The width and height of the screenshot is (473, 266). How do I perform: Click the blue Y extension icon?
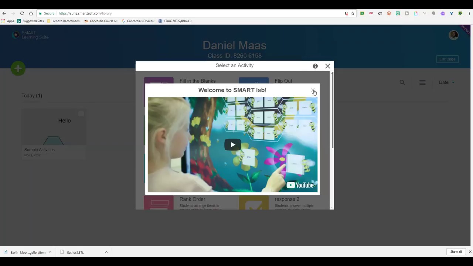coord(451,13)
